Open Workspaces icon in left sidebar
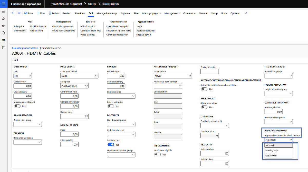The image size is (308, 172). click(3, 40)
